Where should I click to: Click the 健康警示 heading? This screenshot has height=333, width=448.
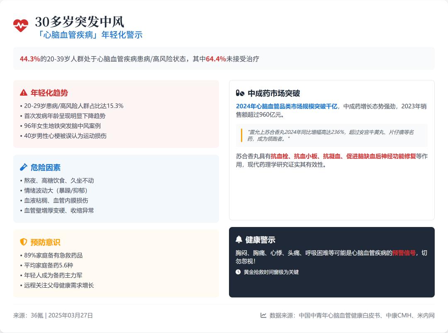click(260, 239)
